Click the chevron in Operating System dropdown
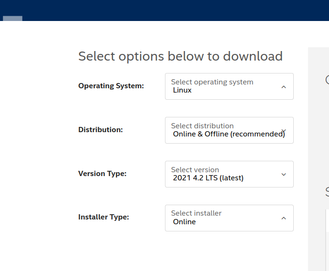The height and width of the screenshot is (271, 329). 284,87
